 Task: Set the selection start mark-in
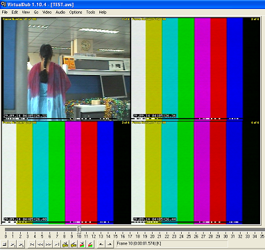click(x=101, y=244)
